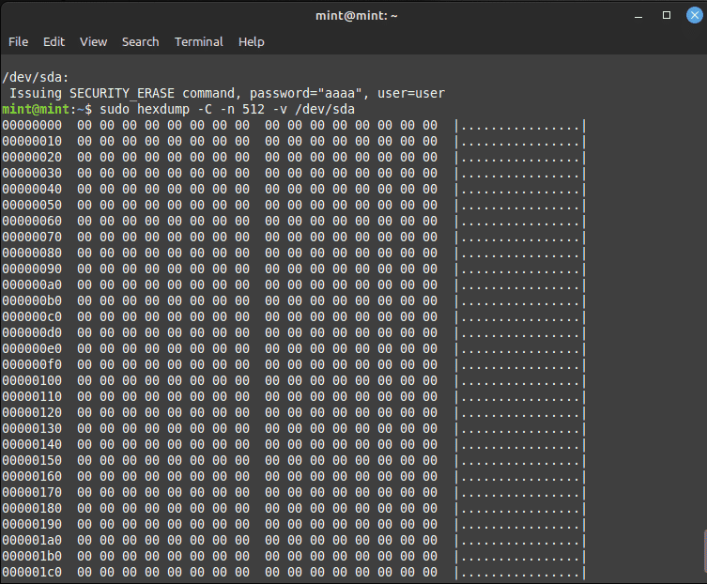This screenshot has height=584, width=707.
Task: Open the View menu
Action: pyautogui.click(x=93, y=42)
